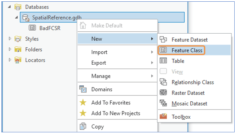Viewport: 236px width, 134px height.
Task: Open the Export submenu arrow
Action: click(152, 63)
